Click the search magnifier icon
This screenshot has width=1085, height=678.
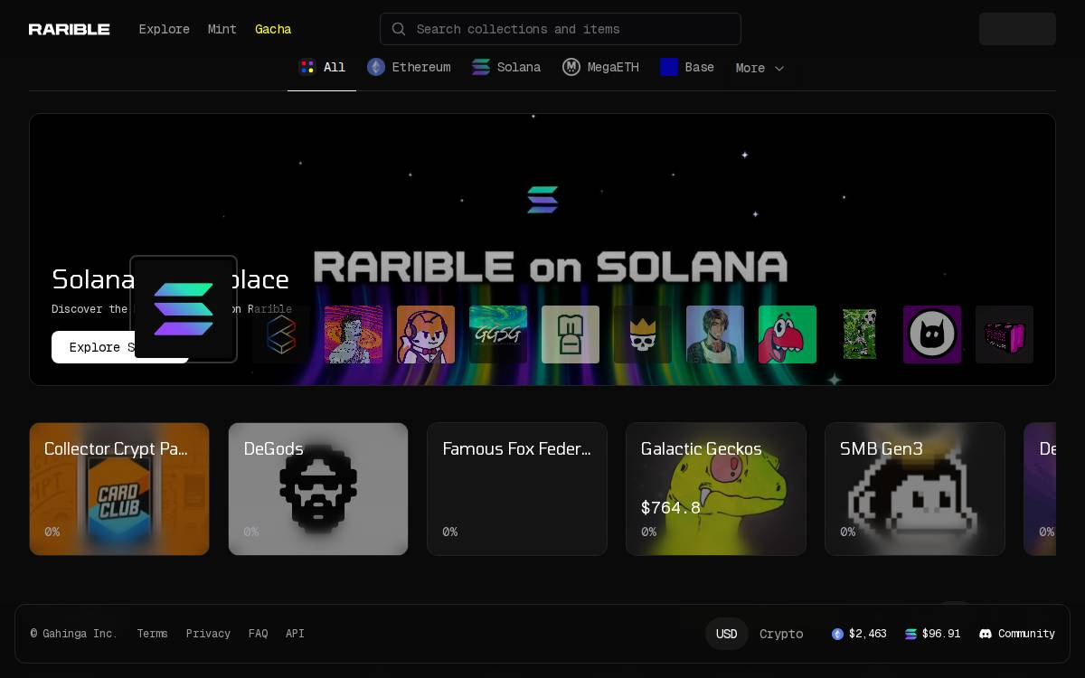399,29
